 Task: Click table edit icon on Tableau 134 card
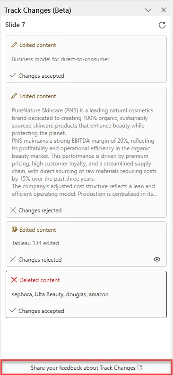click(14, 229)
